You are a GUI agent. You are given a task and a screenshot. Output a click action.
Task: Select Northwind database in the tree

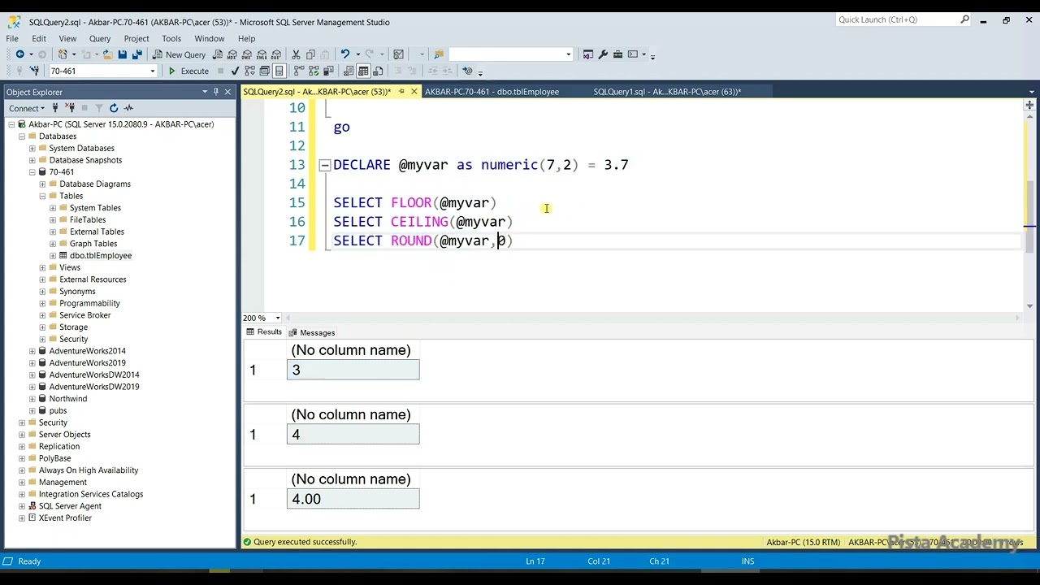pos(67,399)
